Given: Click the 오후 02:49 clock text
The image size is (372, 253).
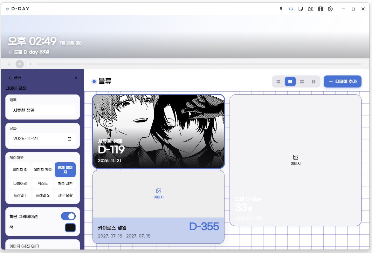Looking at the screenshot, I should click(32, 41).
